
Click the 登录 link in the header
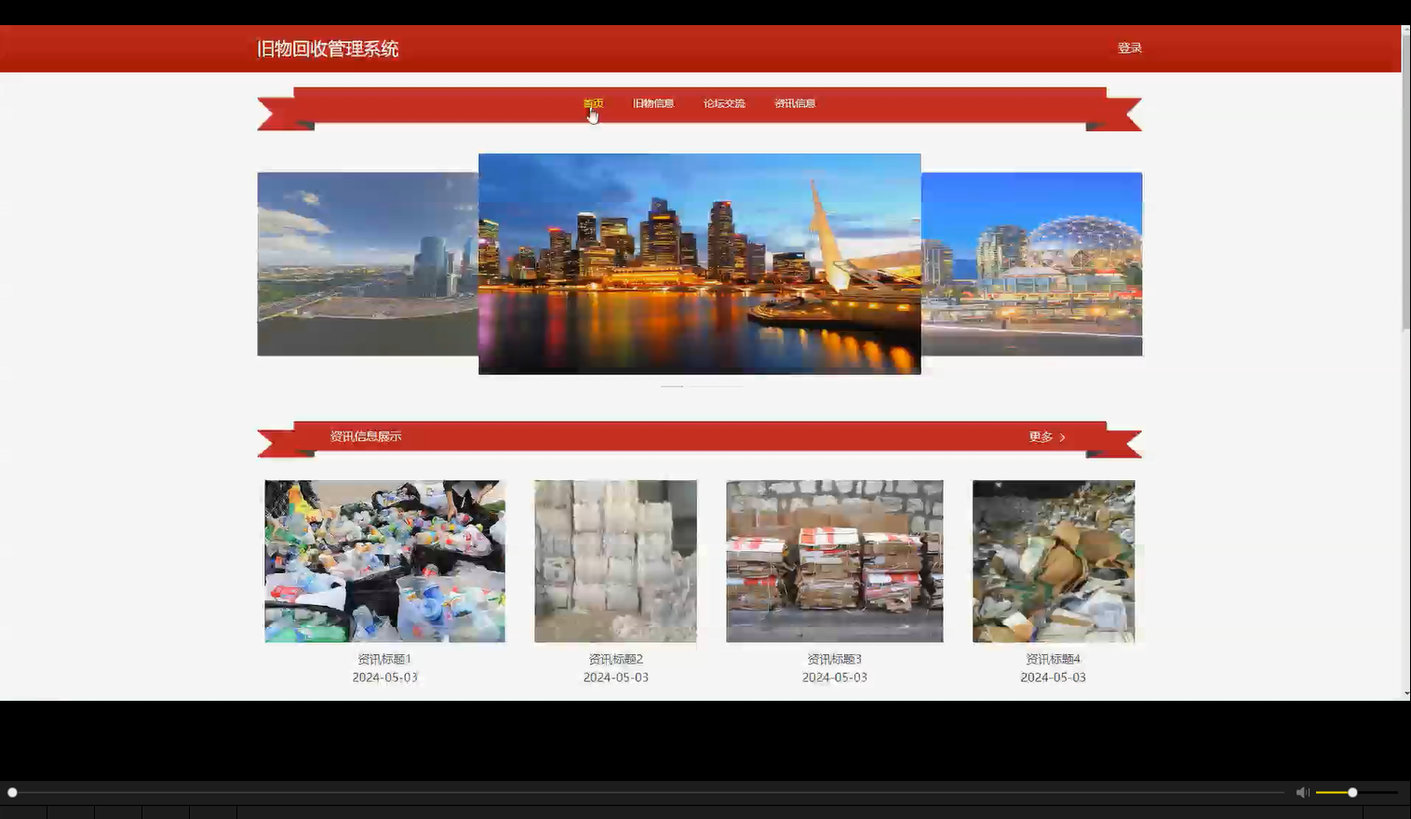coord(1130,47)
